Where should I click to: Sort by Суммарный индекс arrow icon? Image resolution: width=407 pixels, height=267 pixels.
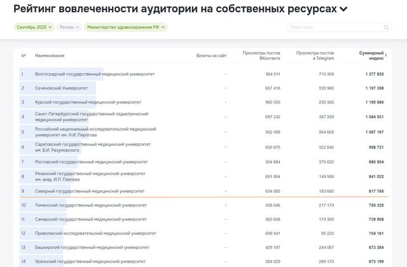(x=386, y=55)
